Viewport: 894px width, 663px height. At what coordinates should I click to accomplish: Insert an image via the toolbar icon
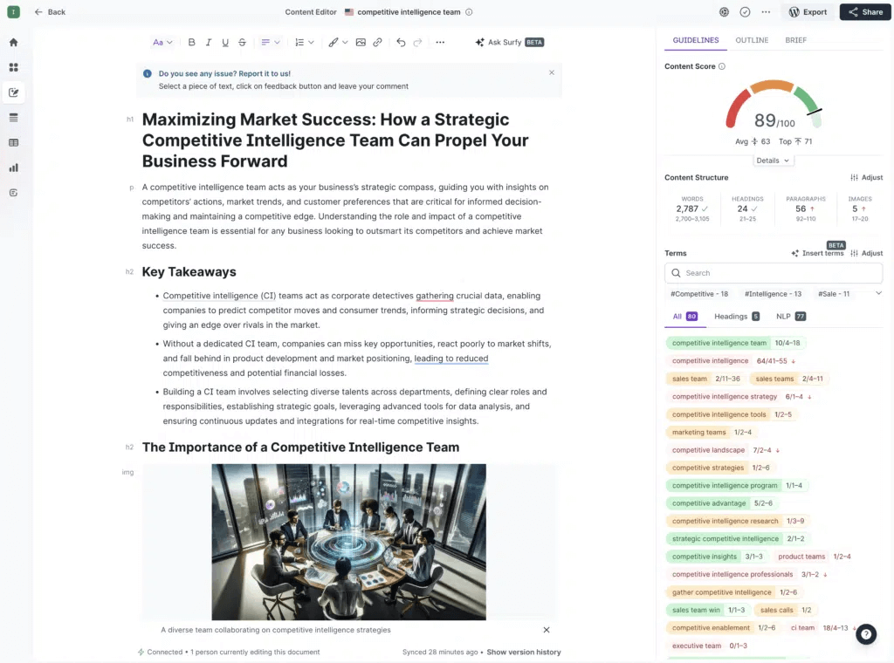(x=361, y=42)
